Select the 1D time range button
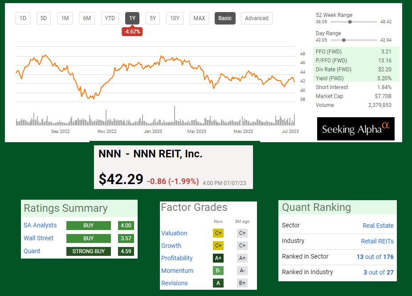412x296 pixels. (23, 18)
